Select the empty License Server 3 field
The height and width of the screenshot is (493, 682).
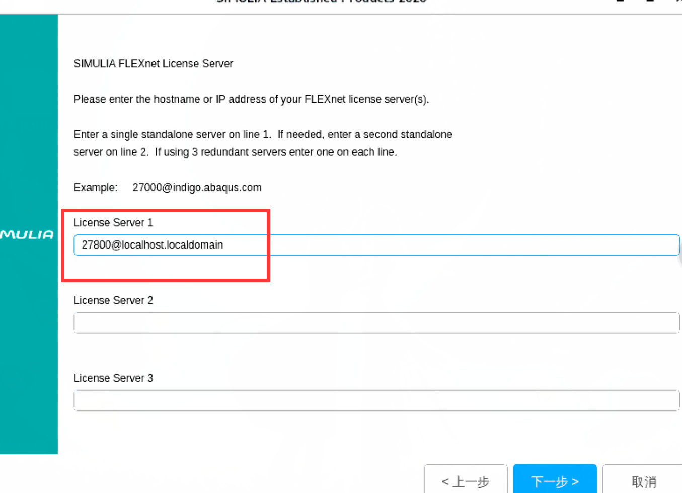(376, 400)
